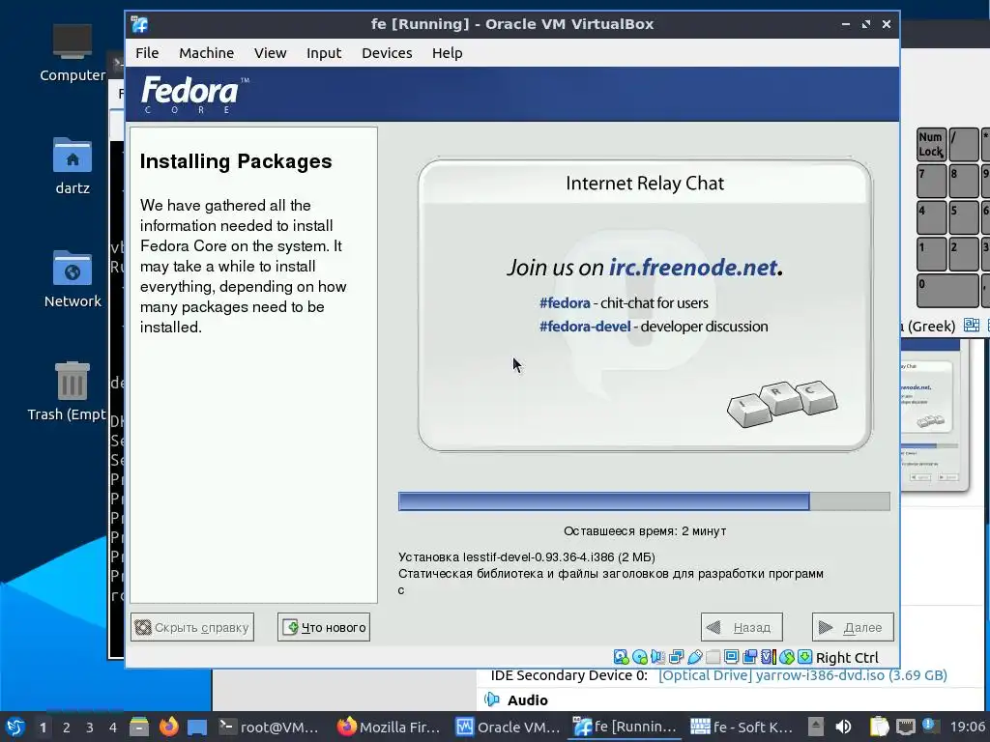The height and width of the screenshot is (742, 990).
Task: Click the Оставшееся время remaining time label
Action: [x=645, y=531]
